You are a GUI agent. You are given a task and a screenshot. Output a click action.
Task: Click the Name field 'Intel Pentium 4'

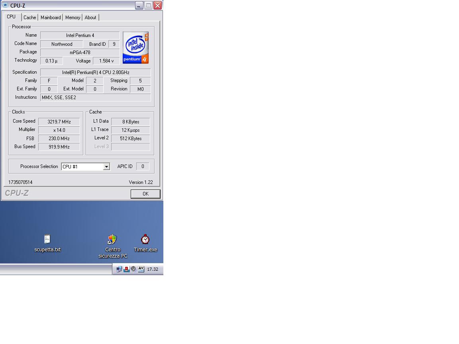(80, 35)
